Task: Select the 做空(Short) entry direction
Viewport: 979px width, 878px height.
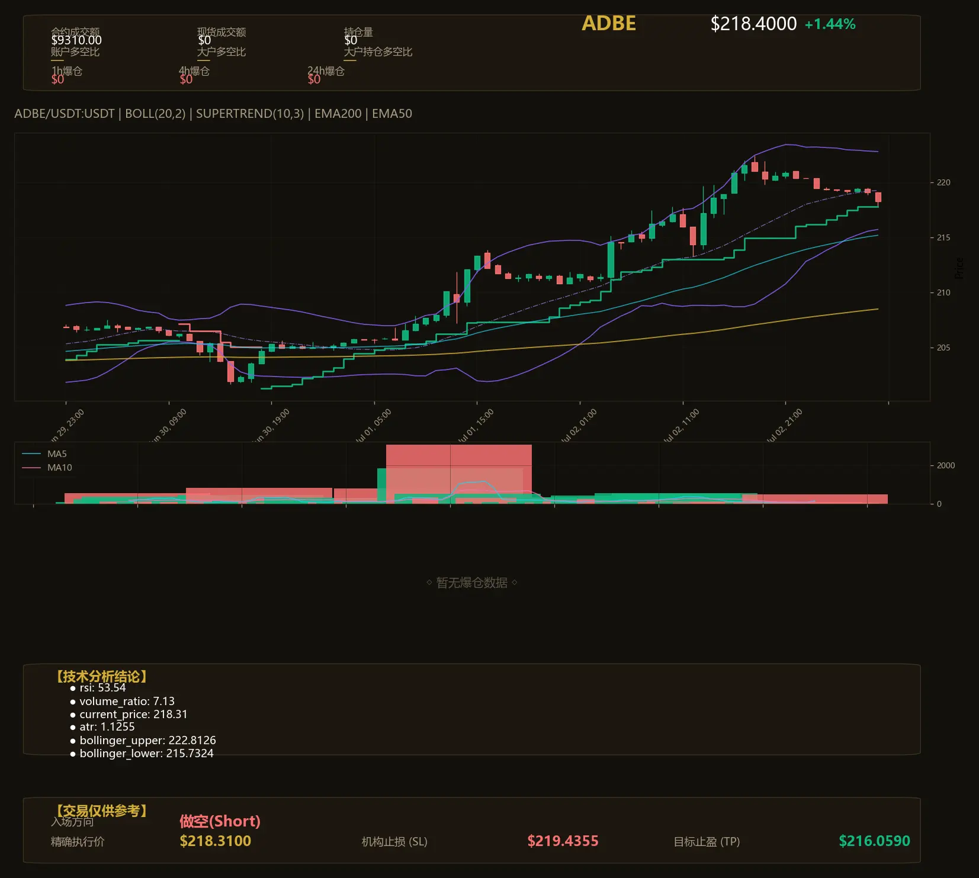Action: 220,821
